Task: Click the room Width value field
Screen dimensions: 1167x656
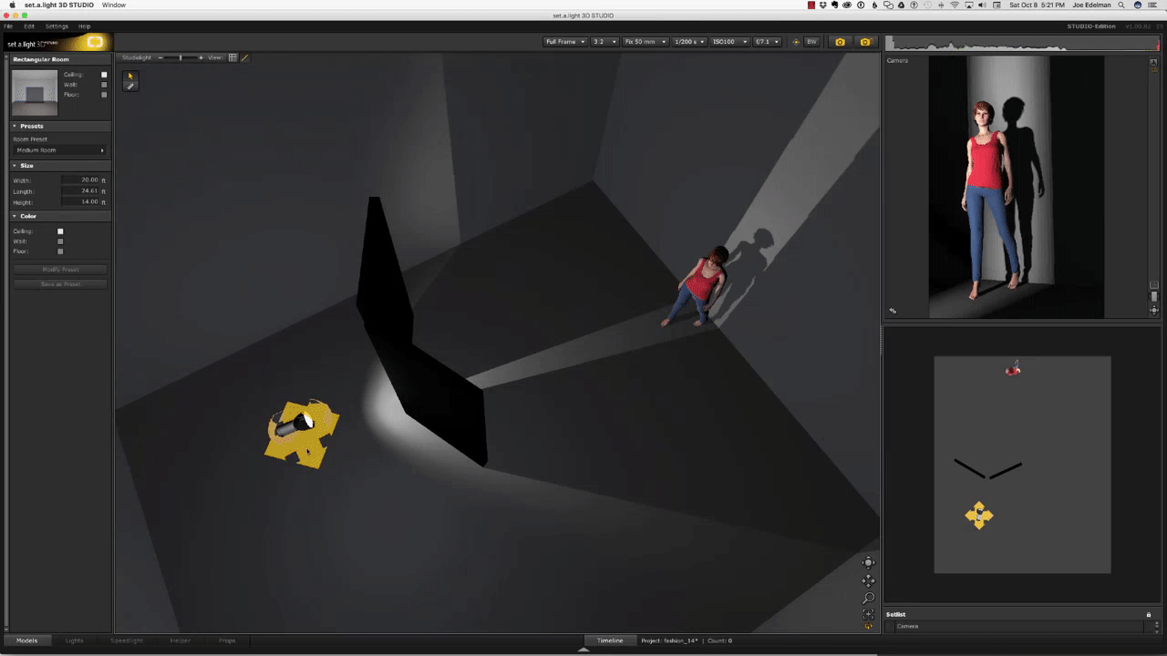Action: [x=80, y=180]
